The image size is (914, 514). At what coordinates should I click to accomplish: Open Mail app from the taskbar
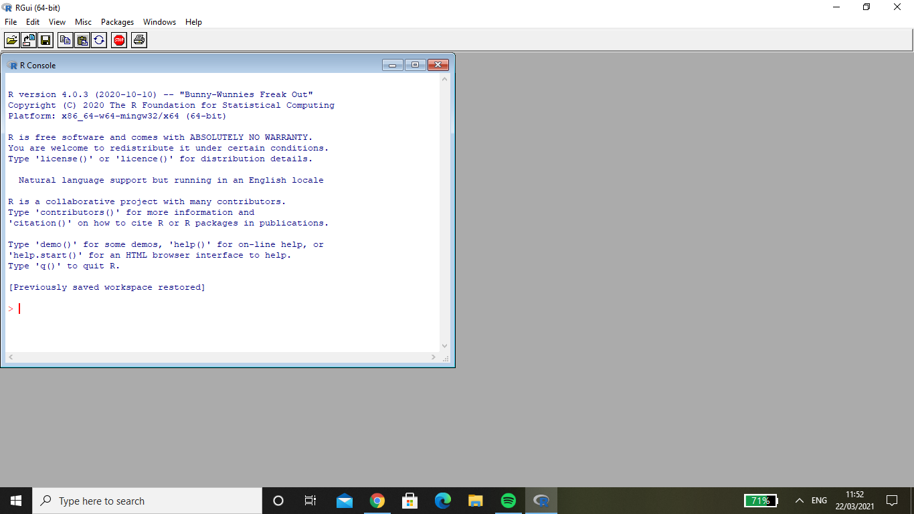(x=345, y=501)
